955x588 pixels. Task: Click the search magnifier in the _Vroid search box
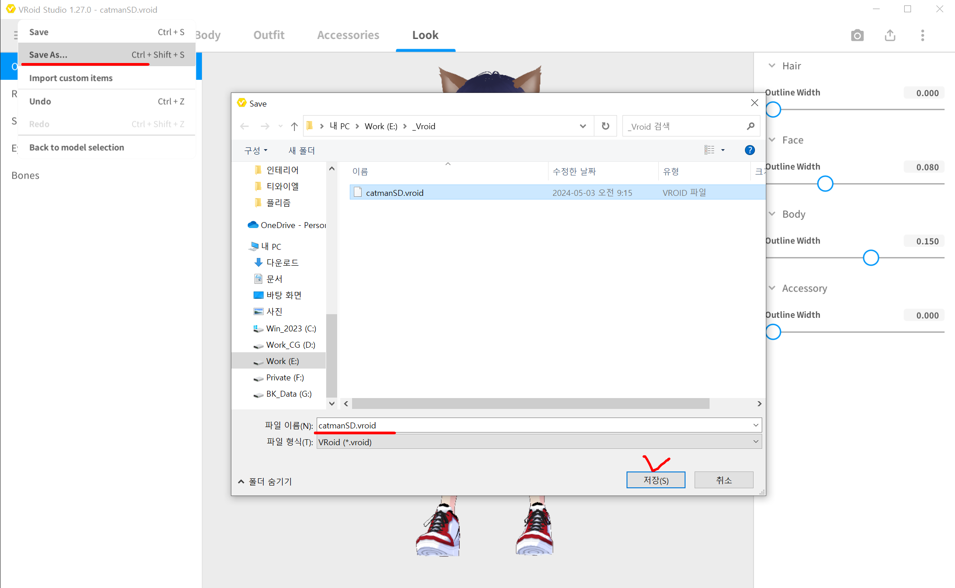coord(750,126)
